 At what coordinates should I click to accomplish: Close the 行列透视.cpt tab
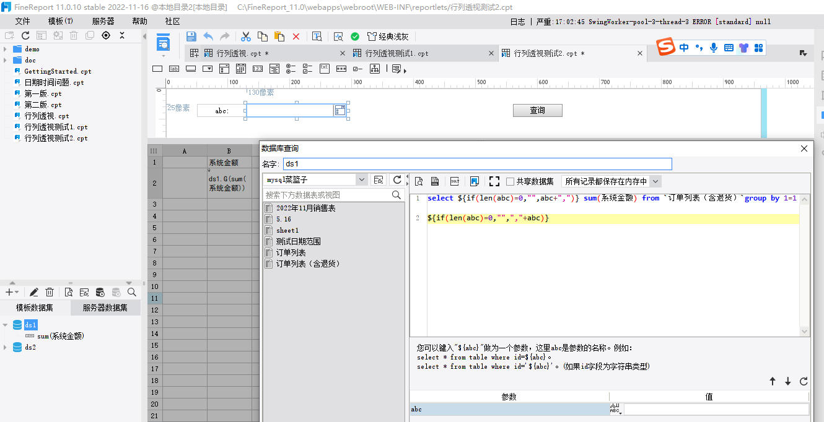pos(343,53)
